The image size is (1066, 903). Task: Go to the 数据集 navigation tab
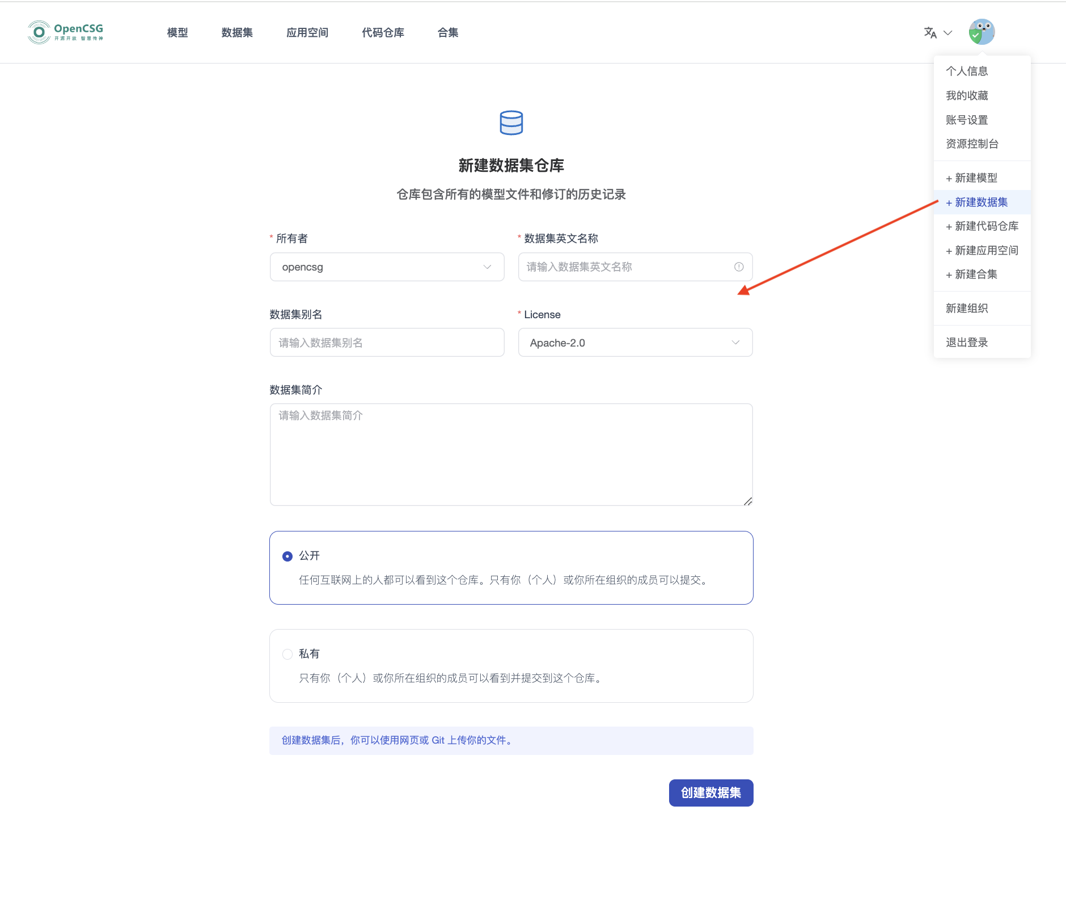point(237,33)
